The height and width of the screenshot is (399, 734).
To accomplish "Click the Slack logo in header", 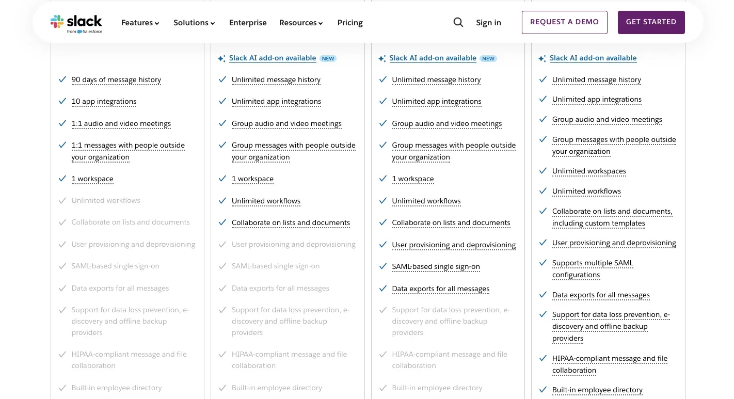I will coord(76,23).
